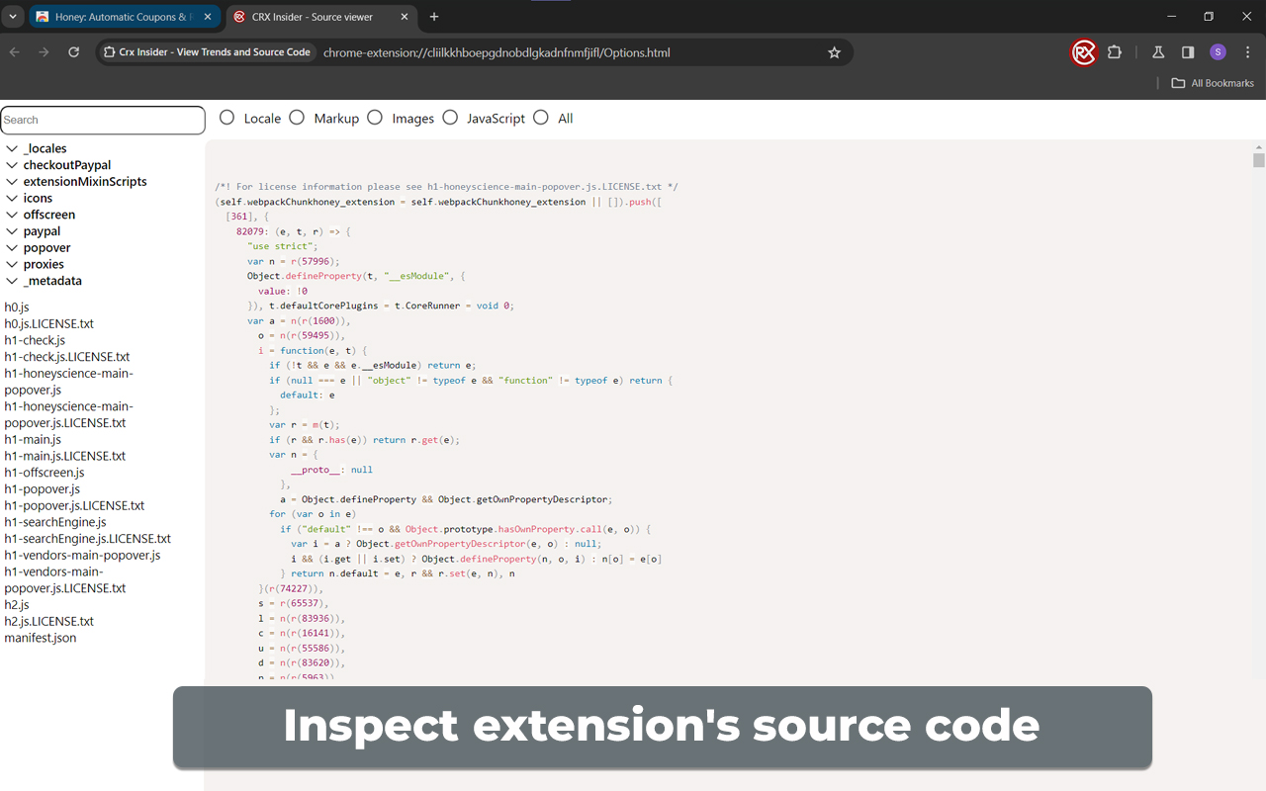Image resolution: width=1266 pixels, height=791 pixels.
Task: Focus the file Search input field
Action: [103, 120]
